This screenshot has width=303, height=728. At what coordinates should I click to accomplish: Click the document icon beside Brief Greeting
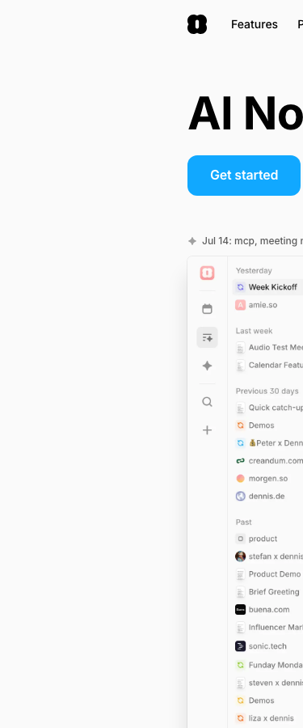tap(240, 592)
